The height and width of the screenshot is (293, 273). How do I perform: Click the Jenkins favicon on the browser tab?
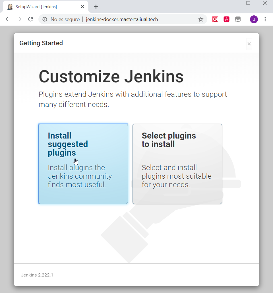click(x=10, y=7)
